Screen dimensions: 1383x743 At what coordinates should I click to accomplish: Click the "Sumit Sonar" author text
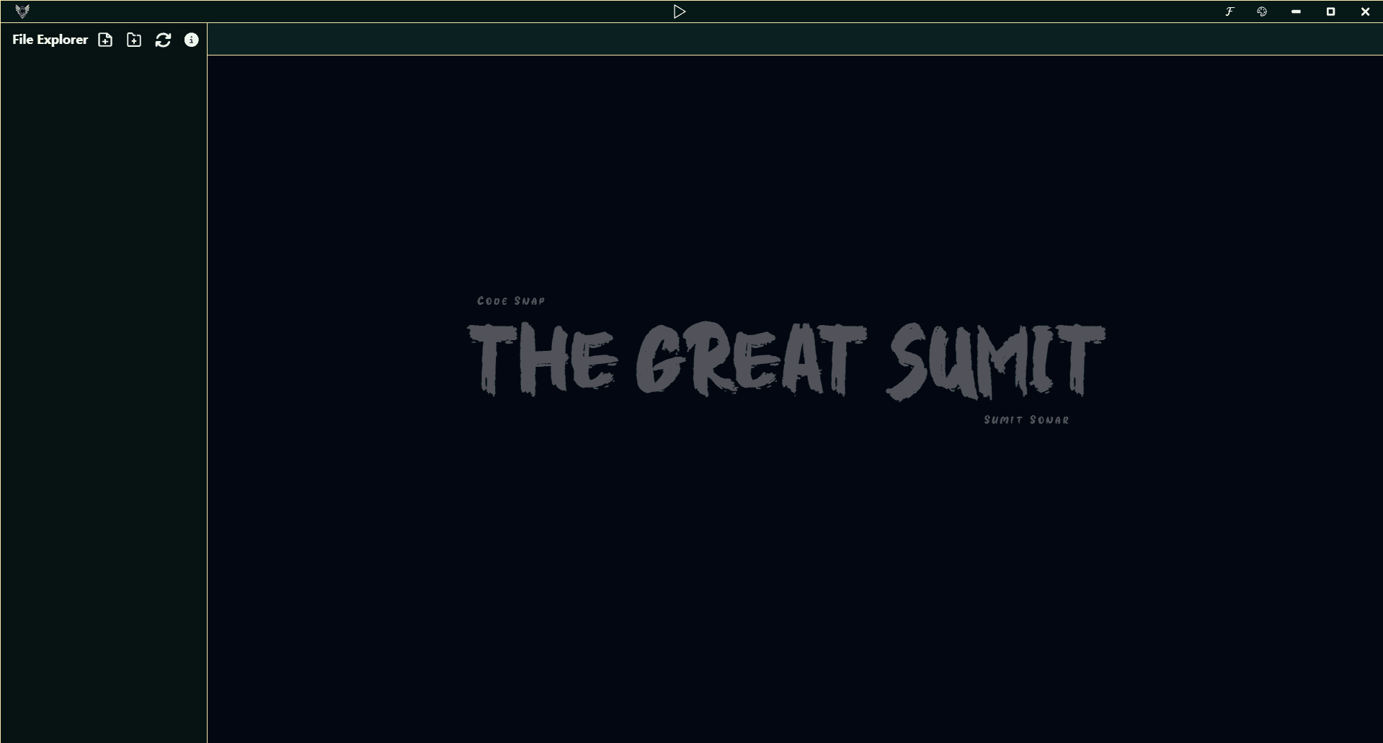1026,419
